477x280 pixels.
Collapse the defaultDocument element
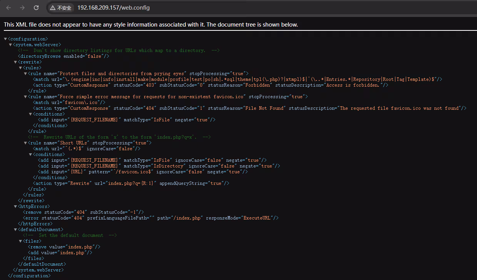[x=15, y=230]
